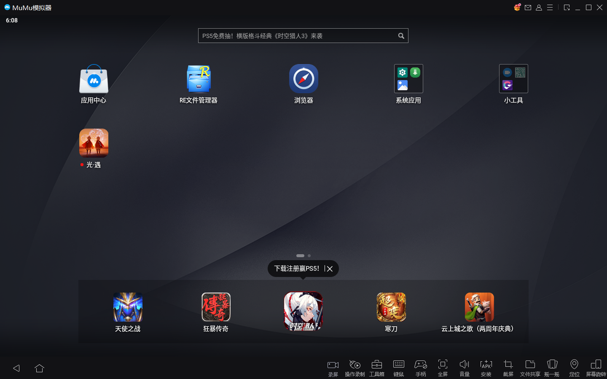Open the 狂暴传奇 game icon
607x379 pixels.
tap(216, 307)
